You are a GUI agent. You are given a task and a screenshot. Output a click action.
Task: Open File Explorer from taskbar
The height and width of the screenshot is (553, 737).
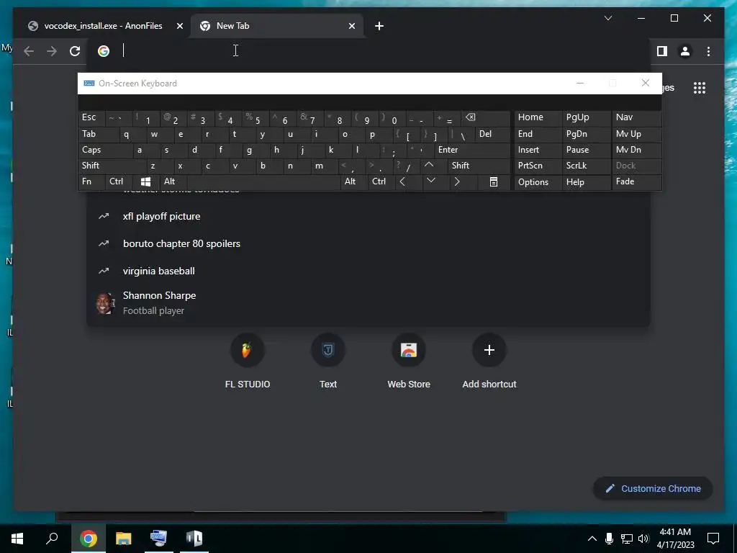pos(124,538)
